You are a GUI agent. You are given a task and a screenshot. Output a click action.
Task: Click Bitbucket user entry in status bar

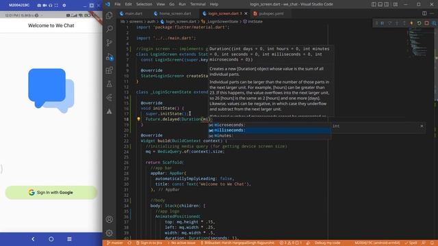[237, 243]
